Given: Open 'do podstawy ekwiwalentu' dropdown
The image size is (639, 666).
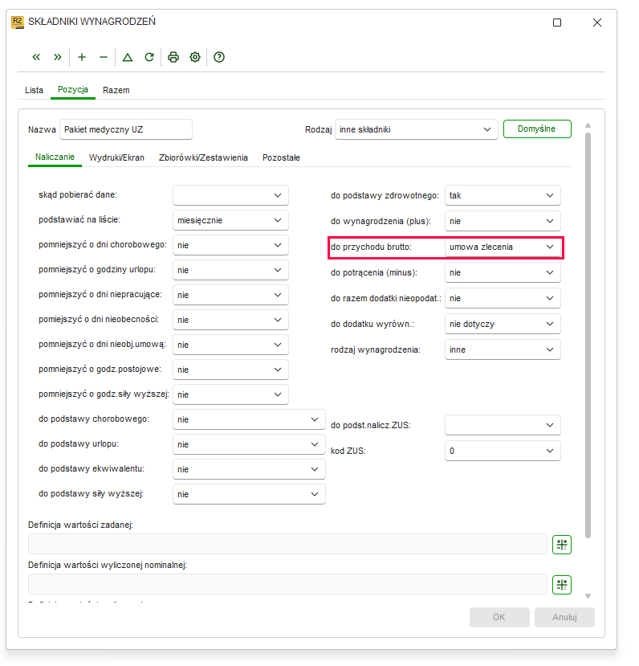Looking at the screenshot, I should [249, 469].
